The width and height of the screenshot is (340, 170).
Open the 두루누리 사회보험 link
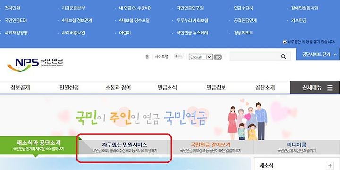click(x=192, y=21)
